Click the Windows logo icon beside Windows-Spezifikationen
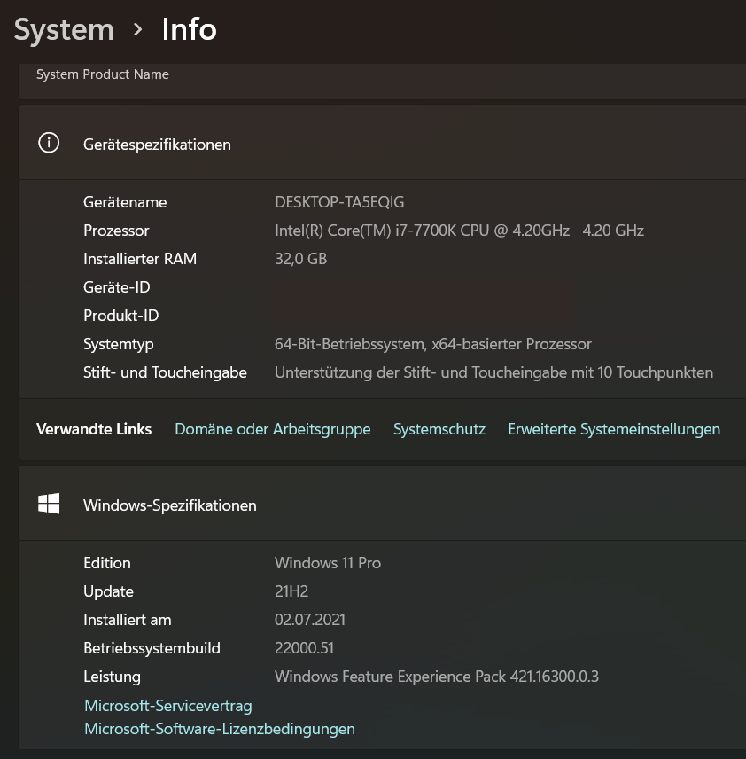The height and width of the screenshot is (759, 746). 49,504
